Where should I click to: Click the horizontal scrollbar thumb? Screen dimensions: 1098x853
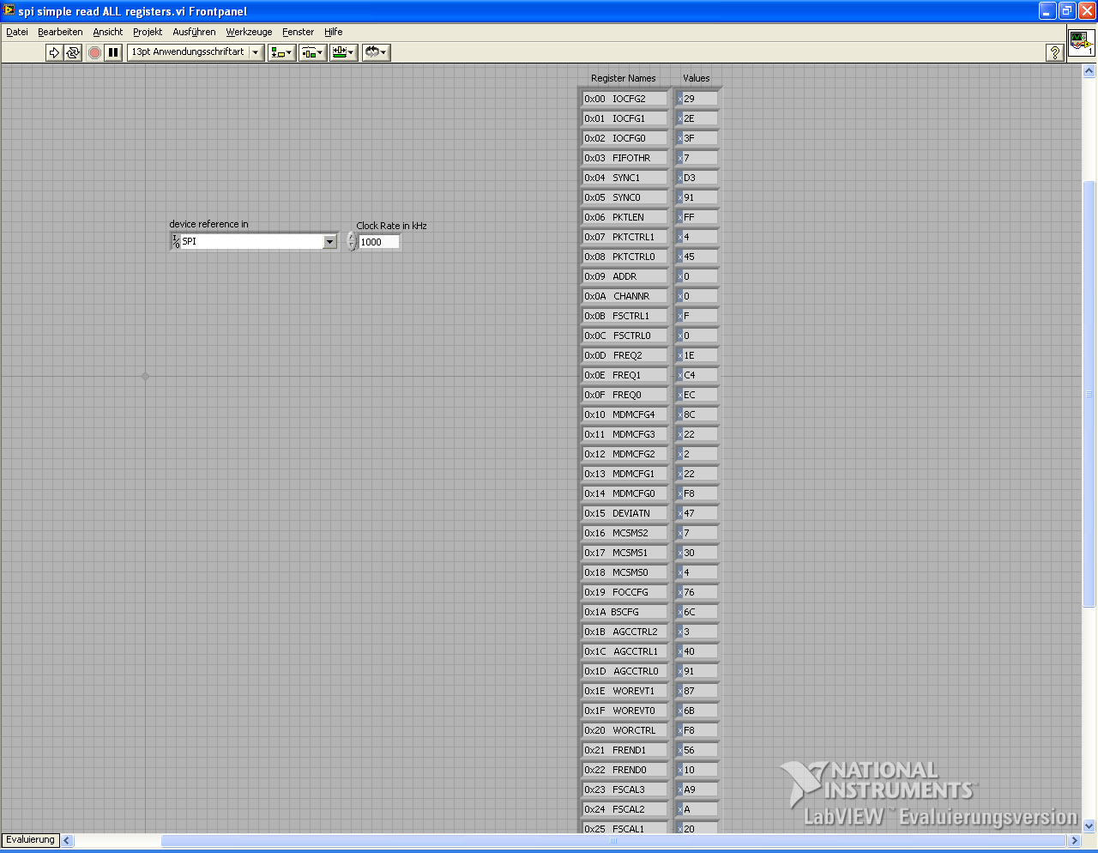point(613,841)
